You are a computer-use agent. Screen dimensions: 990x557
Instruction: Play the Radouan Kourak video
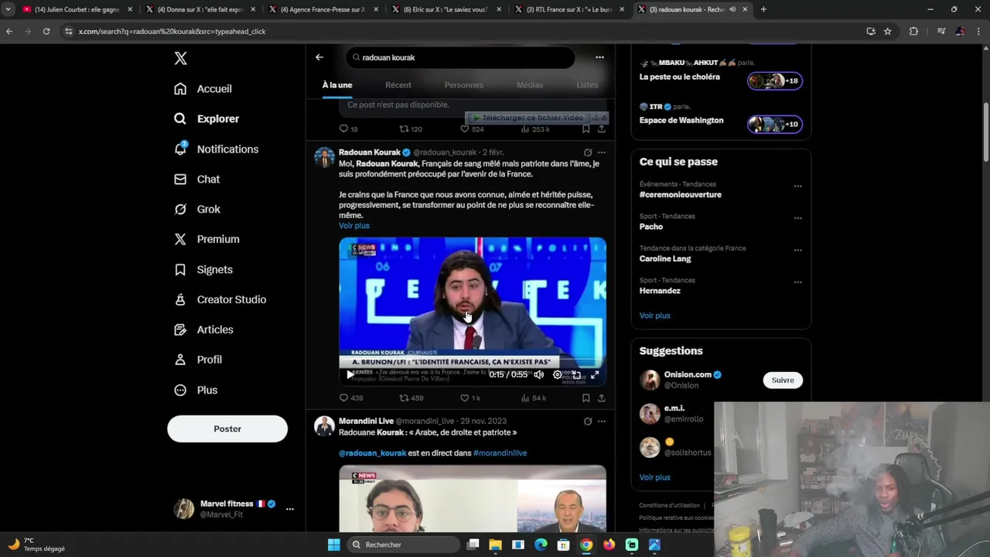pyautogui.click(x=350, y=374)
